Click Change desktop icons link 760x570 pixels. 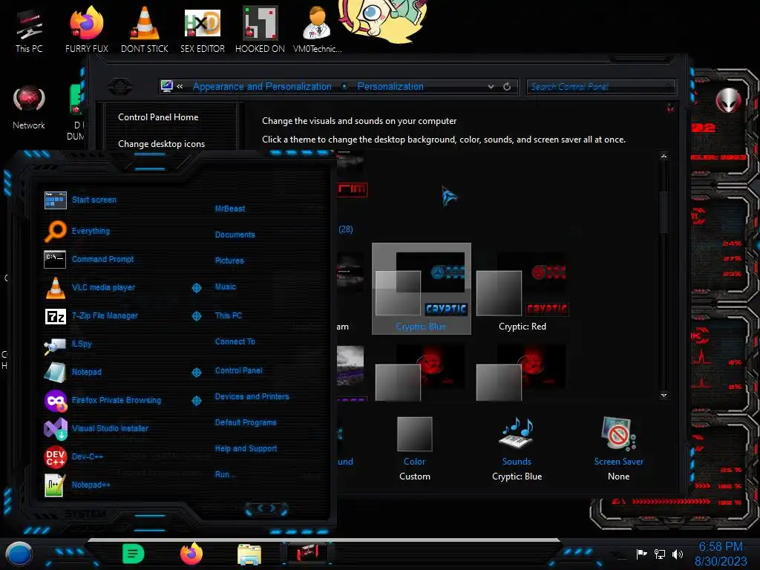click(161, 144)
